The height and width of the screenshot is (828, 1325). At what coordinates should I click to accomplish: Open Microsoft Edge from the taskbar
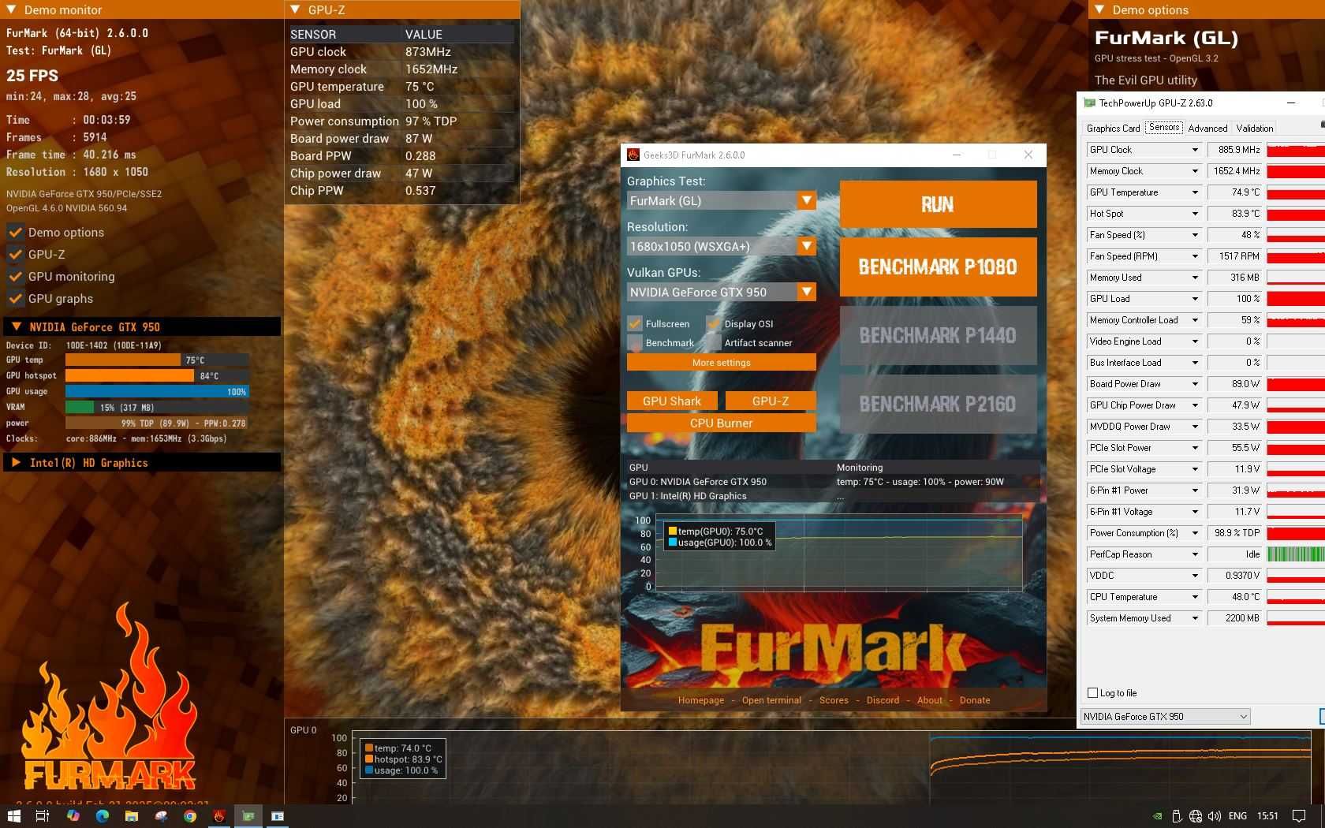coord(102,816)
